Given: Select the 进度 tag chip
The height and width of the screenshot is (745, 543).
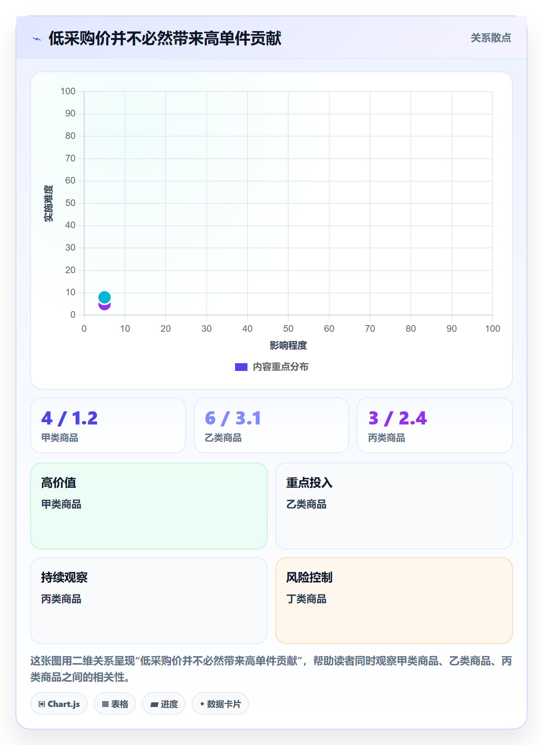Looking at the screenshot, I should [x=164, y=703].
